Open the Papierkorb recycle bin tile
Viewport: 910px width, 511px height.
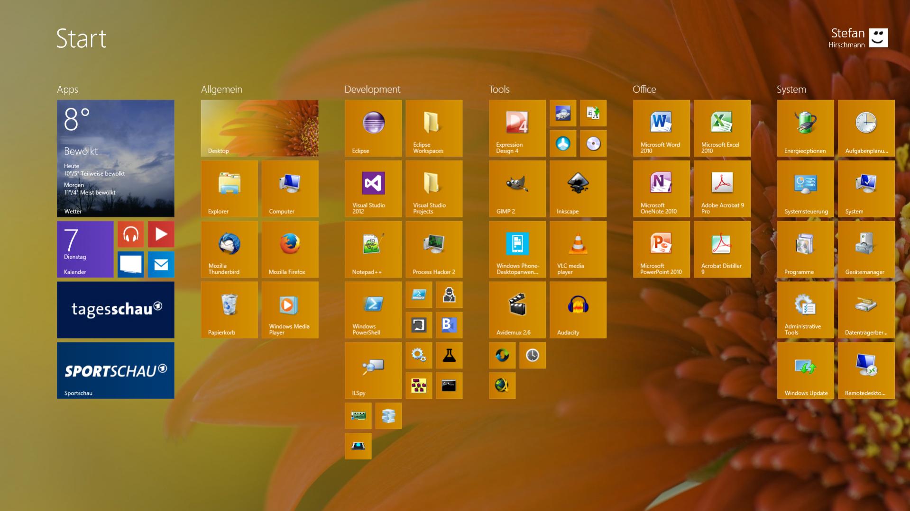(230, 310)
